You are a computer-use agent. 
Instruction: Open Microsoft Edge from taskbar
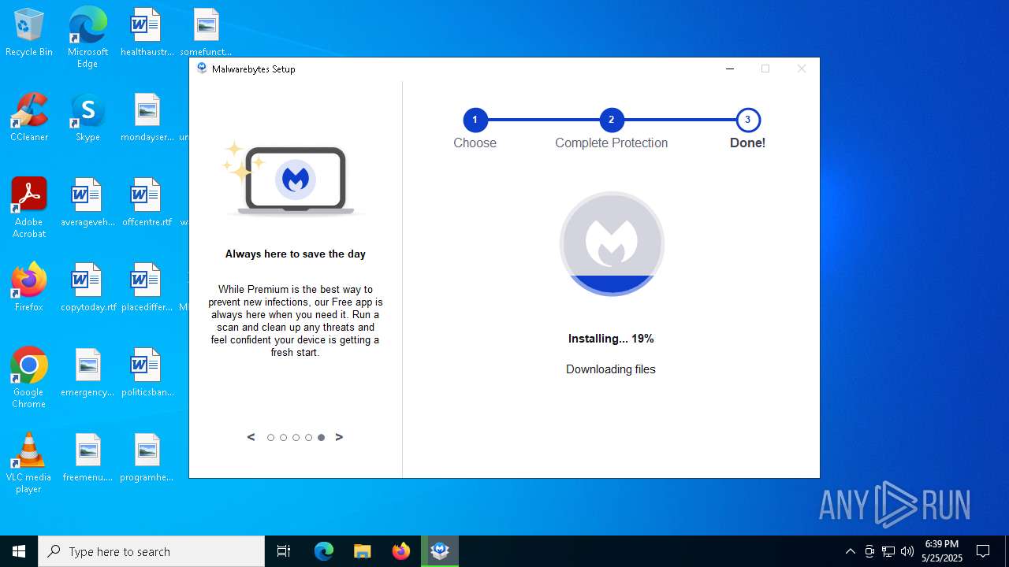(324, 551)
